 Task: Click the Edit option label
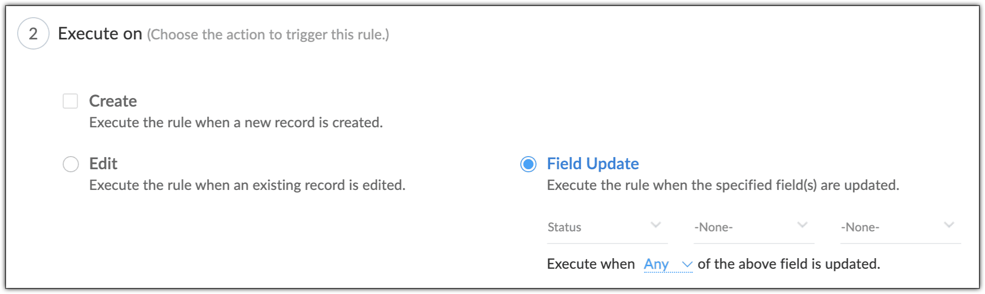point(103,164)
